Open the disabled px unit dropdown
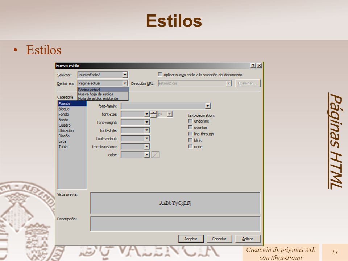 click(170, 114)
